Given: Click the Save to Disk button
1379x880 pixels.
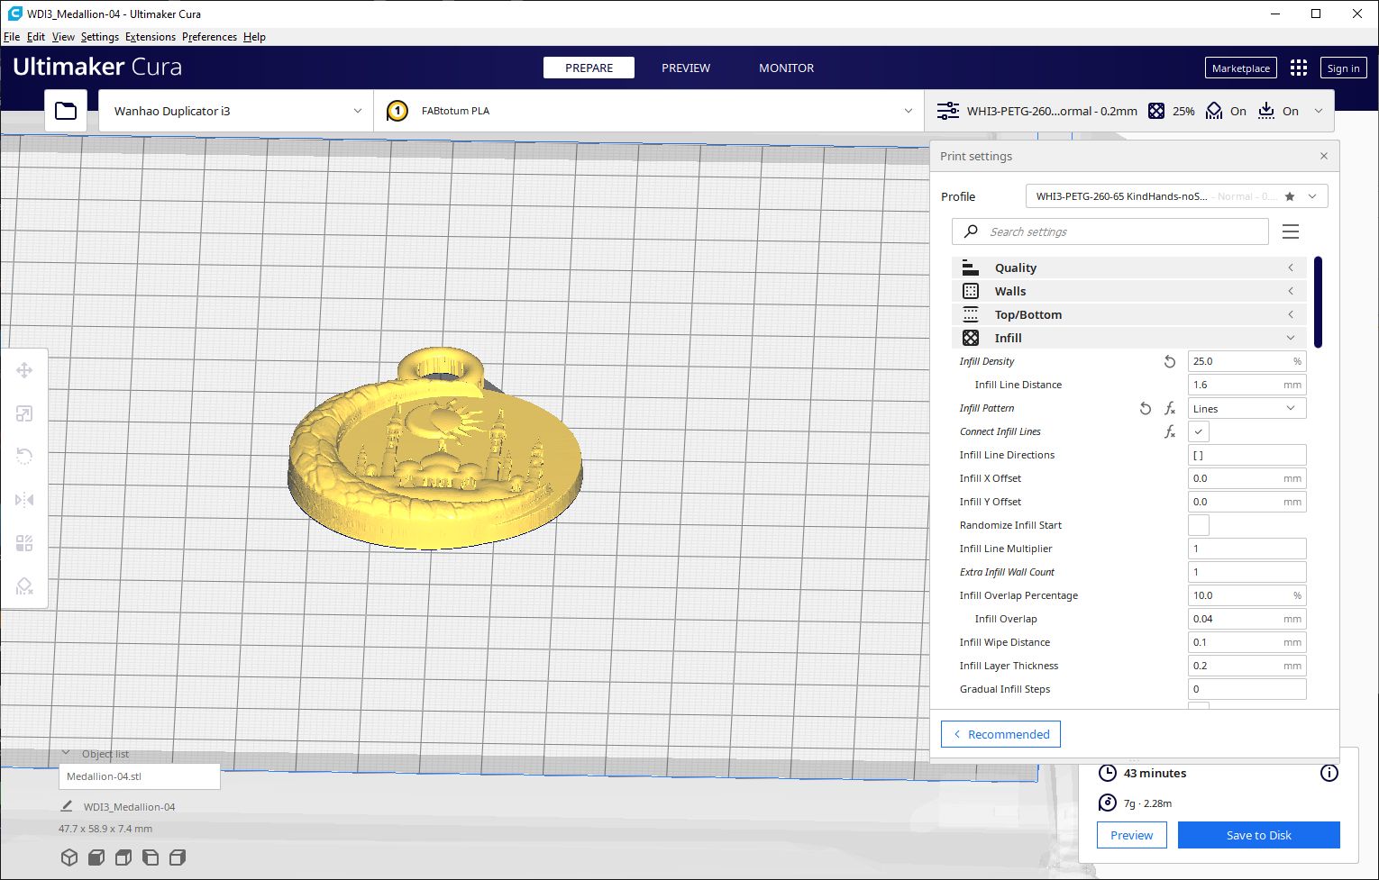Looking at the screenshot, I should tap(1258, 835).
